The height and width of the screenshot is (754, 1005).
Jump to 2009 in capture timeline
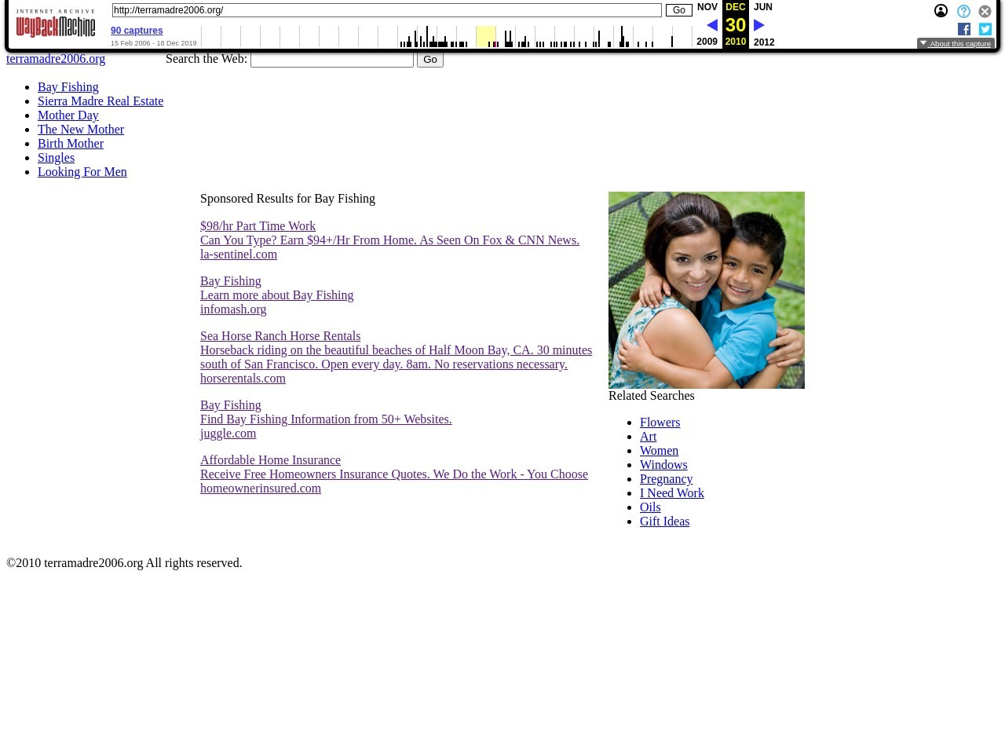[707, 42]
